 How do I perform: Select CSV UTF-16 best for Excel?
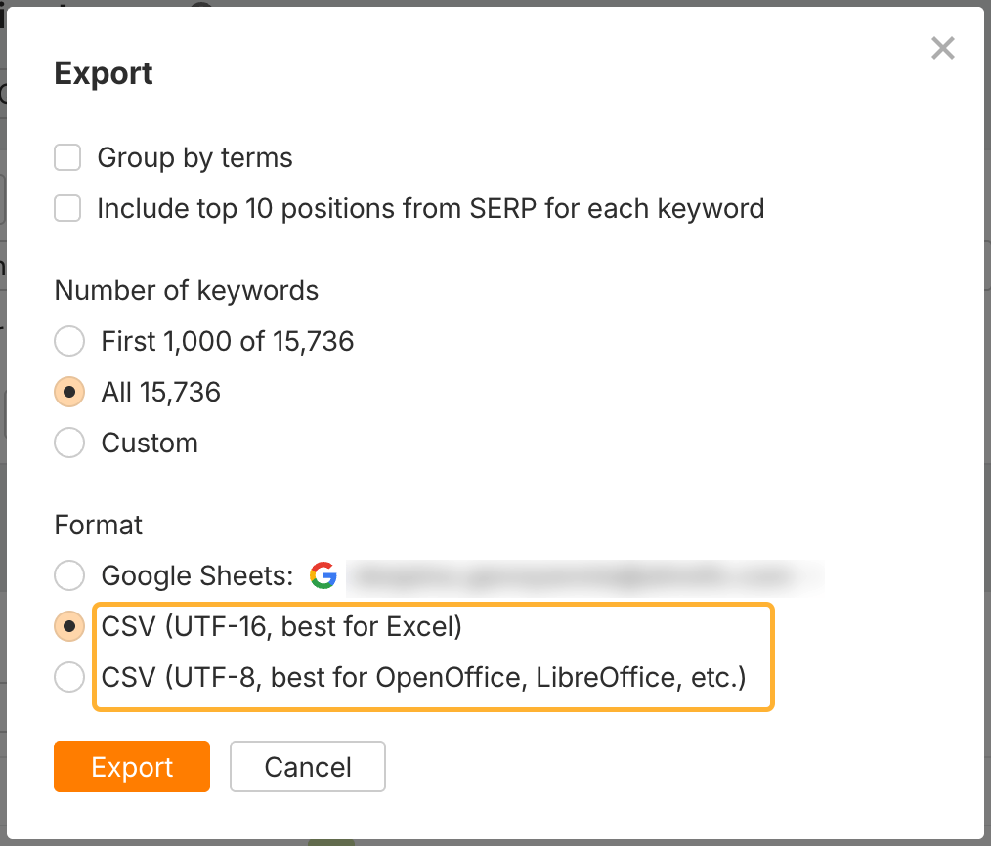click(68, 626)
